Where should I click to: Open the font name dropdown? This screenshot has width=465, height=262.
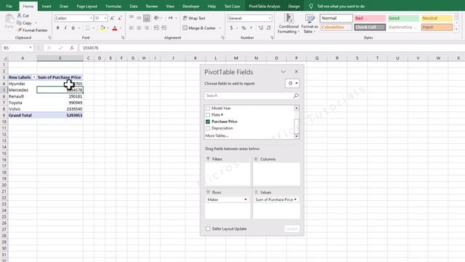pyautogui.click(x=91, y=18)
